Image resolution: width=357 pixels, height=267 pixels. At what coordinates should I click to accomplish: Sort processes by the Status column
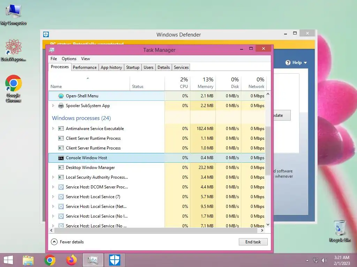click(147, 83)
